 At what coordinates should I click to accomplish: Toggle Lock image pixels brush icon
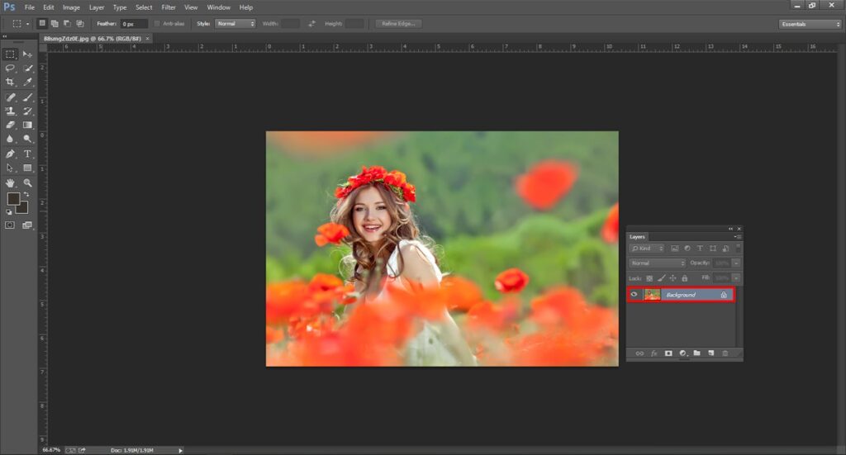662,278
